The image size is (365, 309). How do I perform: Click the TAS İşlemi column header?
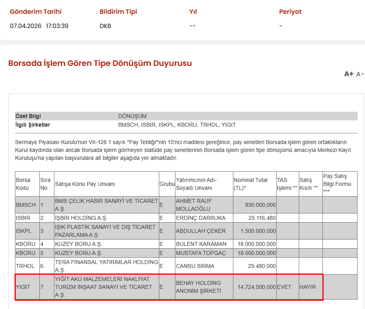click(287, 184)
